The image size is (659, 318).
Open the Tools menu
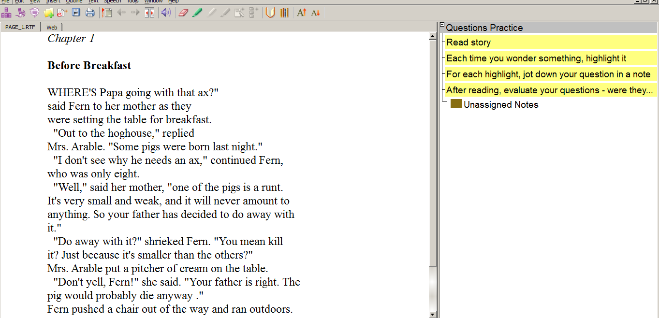(x=132, y=1)
